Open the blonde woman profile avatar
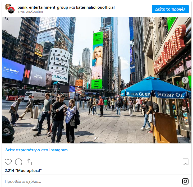This screenshot has height=187, width=193. click(x=8, y=7)
